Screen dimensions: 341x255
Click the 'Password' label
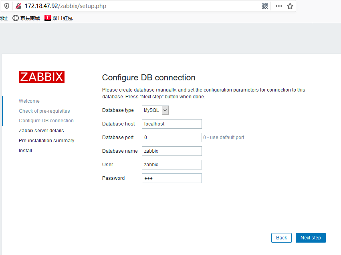tap(113, 178)
